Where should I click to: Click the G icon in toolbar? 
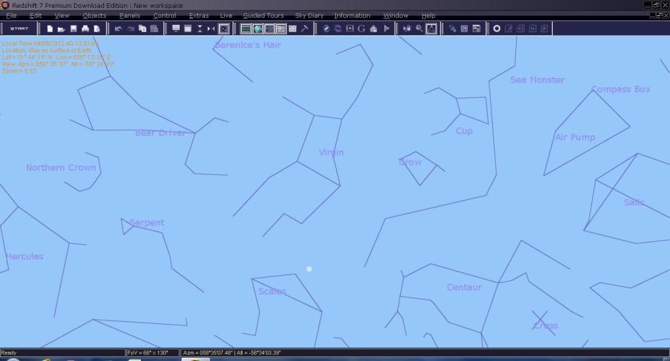tap(362, 29)
